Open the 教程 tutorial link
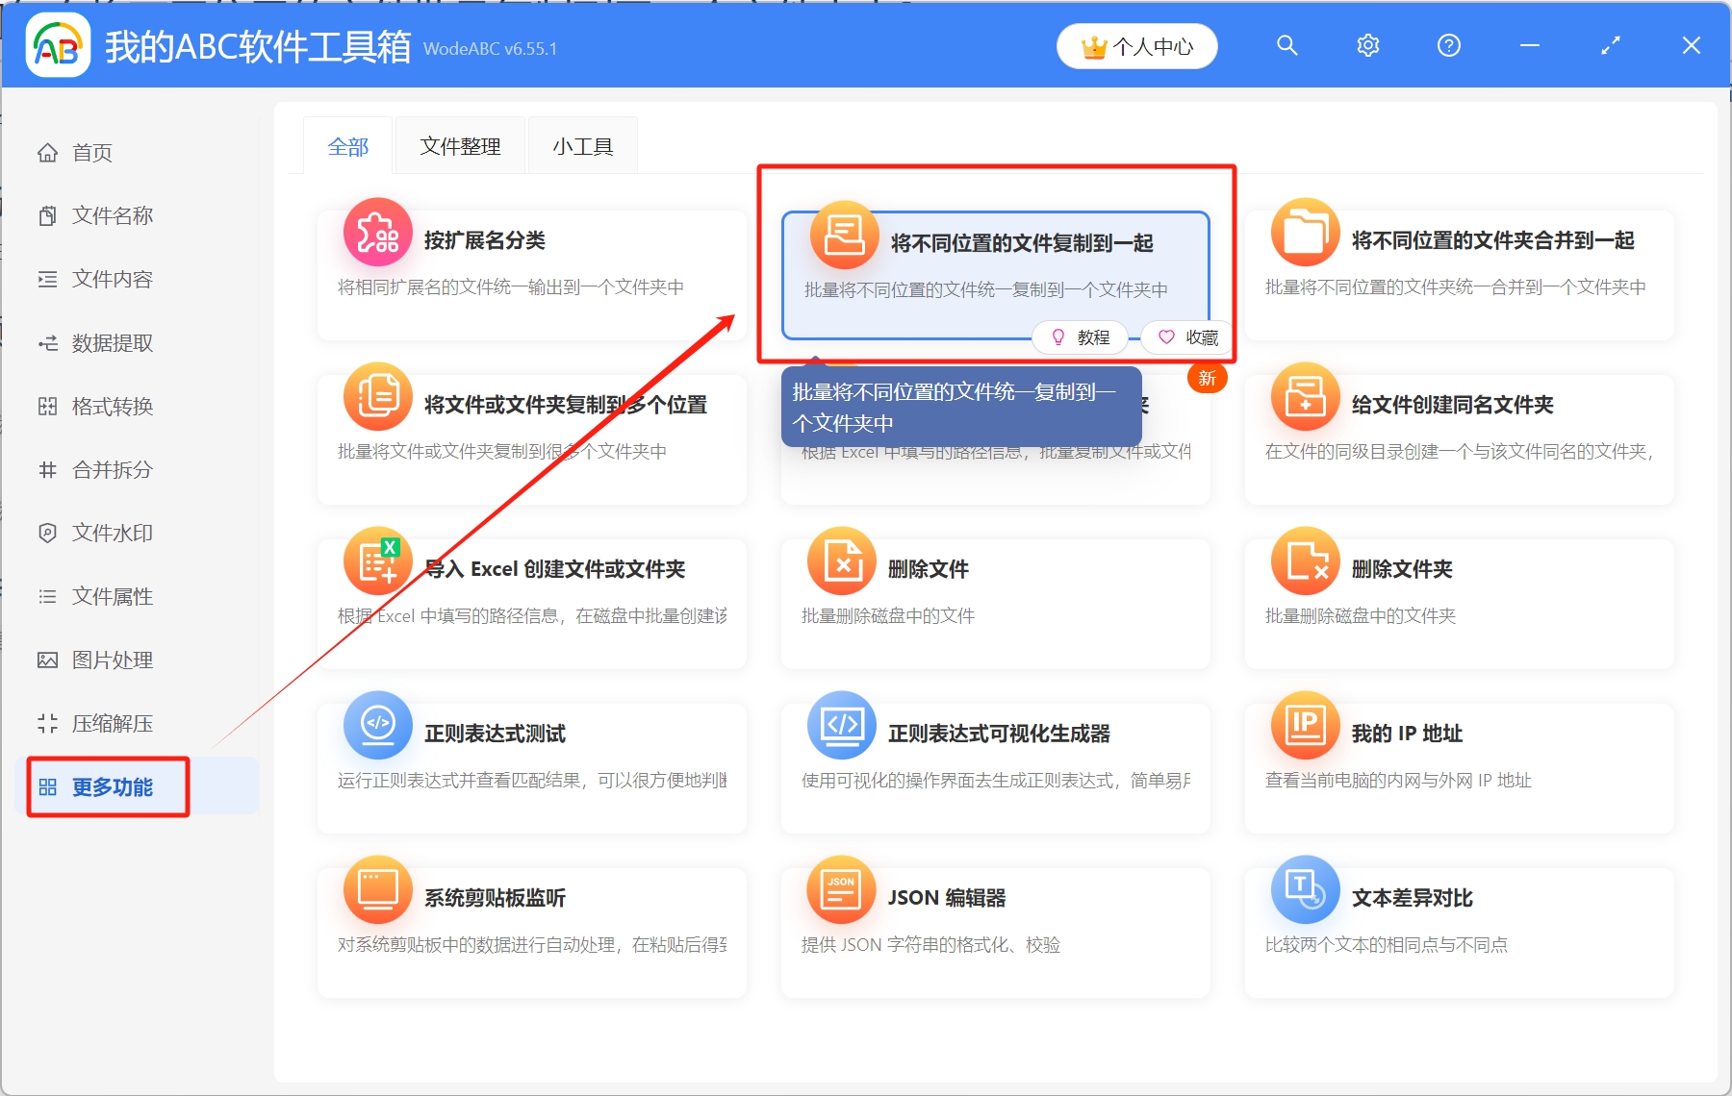This screenshot has height=1096, width=1732. tap(1081, 337)
